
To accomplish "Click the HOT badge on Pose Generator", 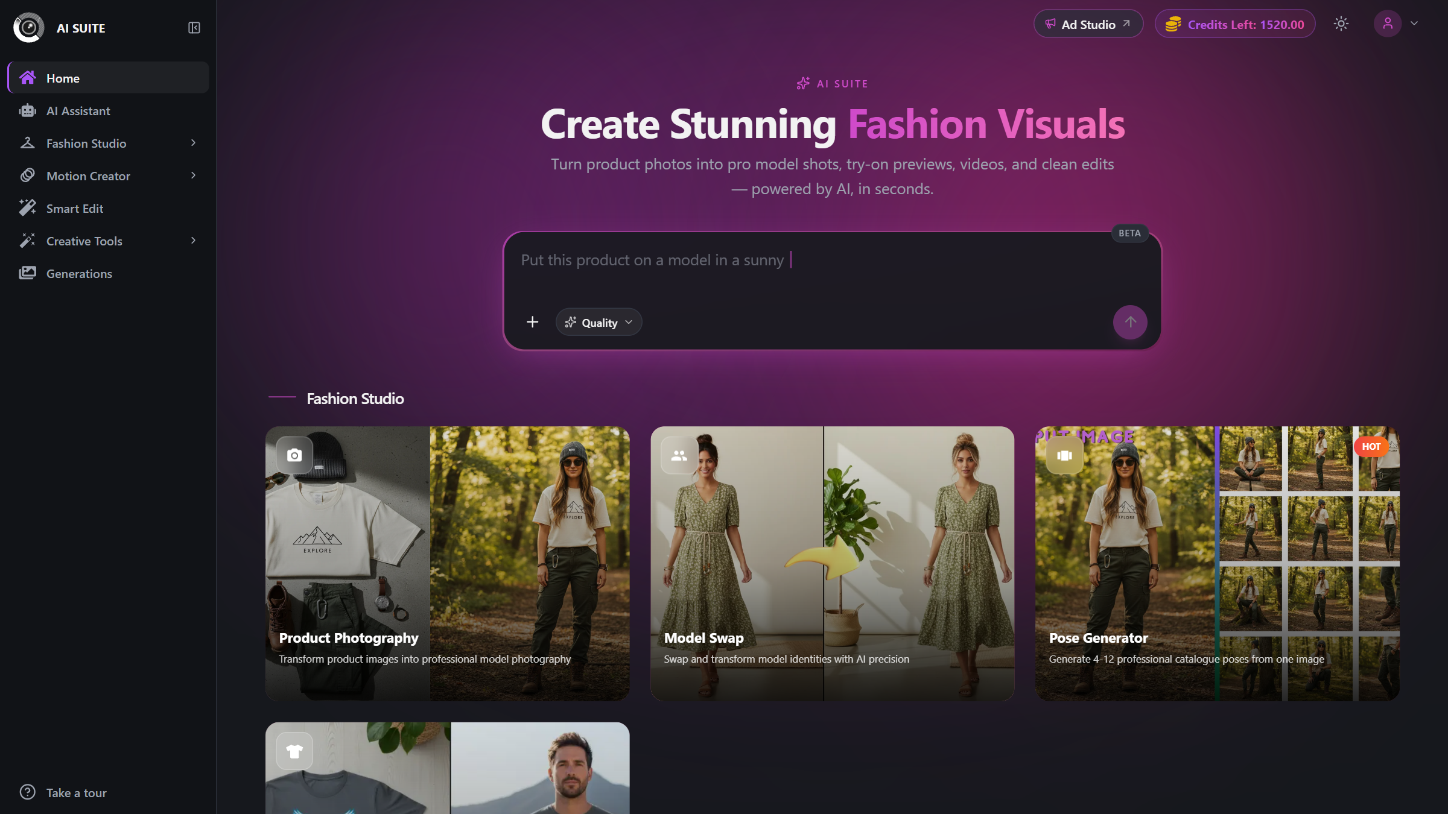I will click(x=1371, y=447).
